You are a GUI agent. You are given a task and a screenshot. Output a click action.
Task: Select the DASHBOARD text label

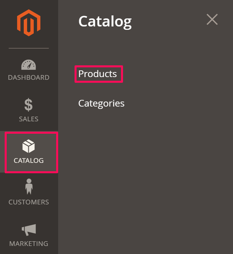[x=29, y=77]
